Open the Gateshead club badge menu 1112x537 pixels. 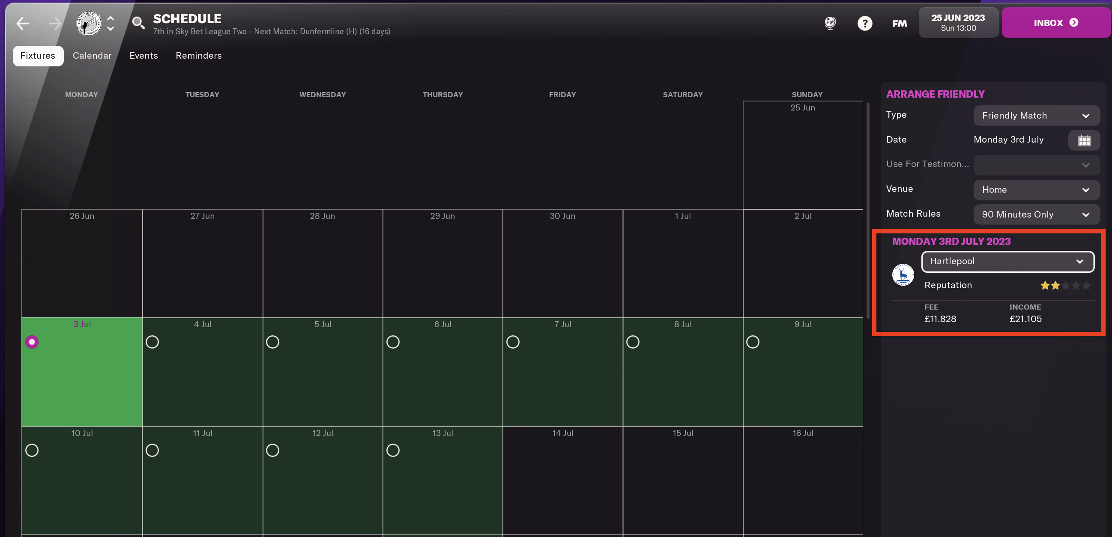tap(89, 23)
